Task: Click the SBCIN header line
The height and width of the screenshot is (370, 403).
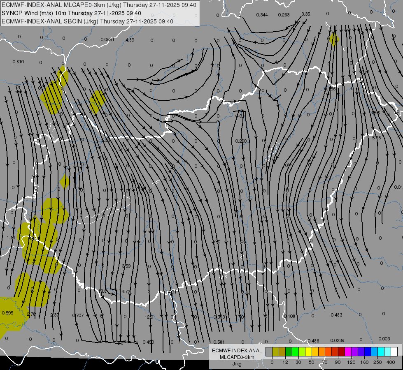Action: pos(87,21)
